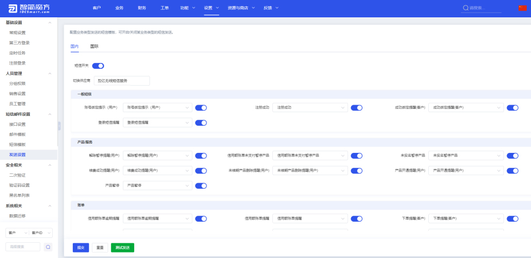The image size is (531, 258).
Task: Click the magnifier icon in top search
Action: (466, 8)
